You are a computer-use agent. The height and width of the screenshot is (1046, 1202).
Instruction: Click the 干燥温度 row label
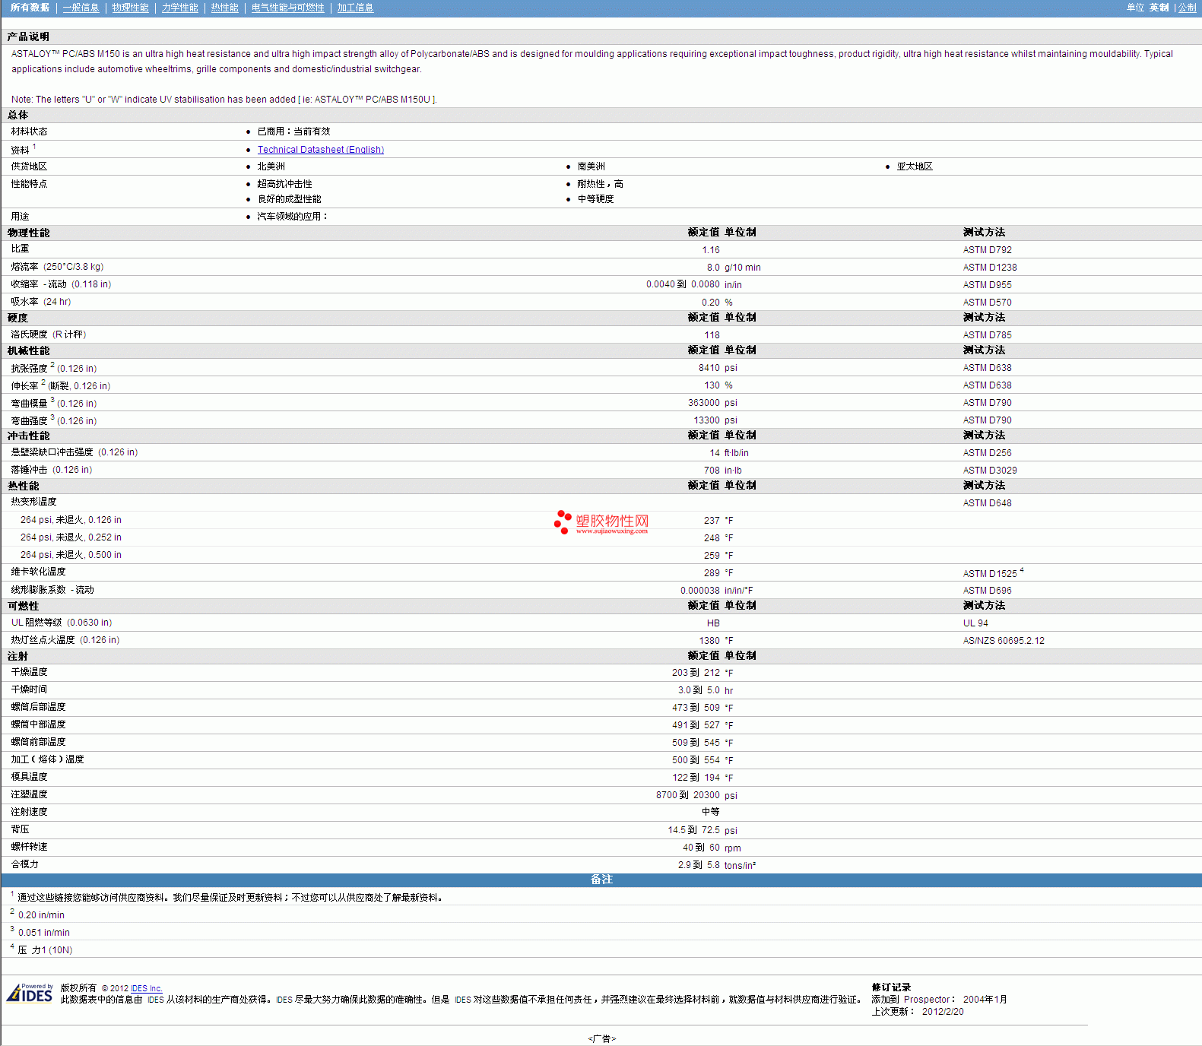click(x=29, y=672)
